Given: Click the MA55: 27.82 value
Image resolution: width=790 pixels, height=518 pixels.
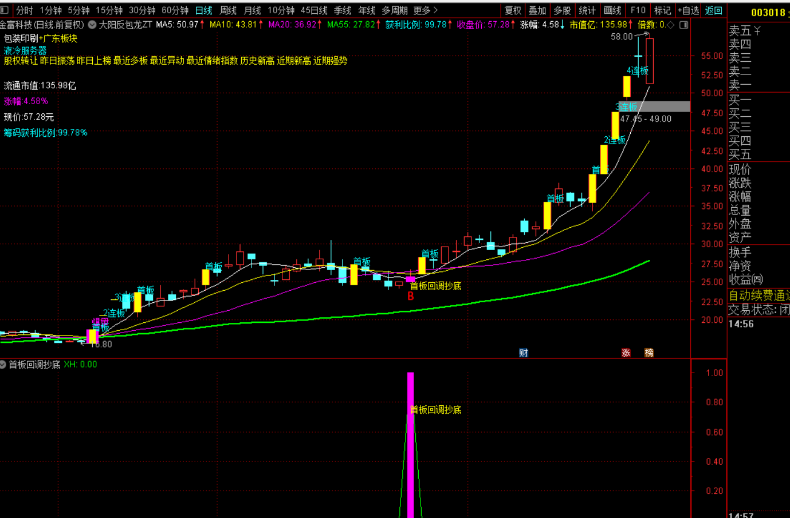Looking at the screenshot, I should [x=351, y=25].
